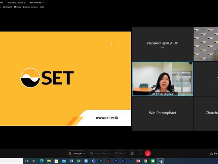Click the Start video button

99,153
